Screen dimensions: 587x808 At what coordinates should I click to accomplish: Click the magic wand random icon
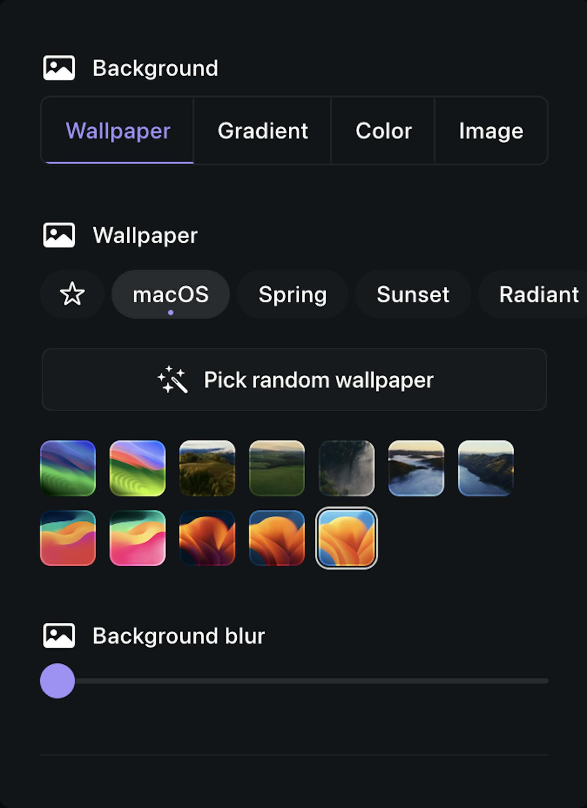(173, 380)
